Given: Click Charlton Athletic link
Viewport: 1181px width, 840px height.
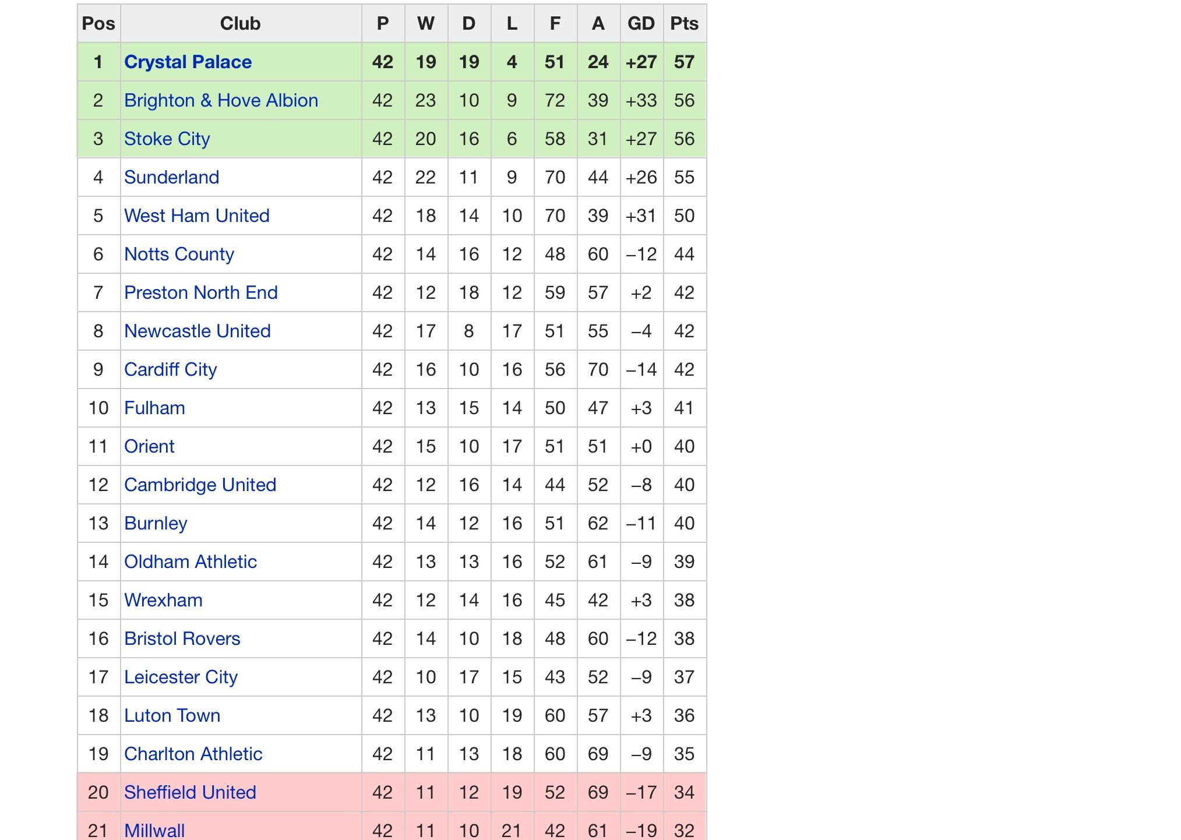Looking at the screenshot, I should tap(193, 754).
